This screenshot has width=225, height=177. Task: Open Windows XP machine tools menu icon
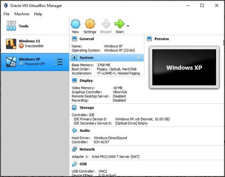(59, 62)
